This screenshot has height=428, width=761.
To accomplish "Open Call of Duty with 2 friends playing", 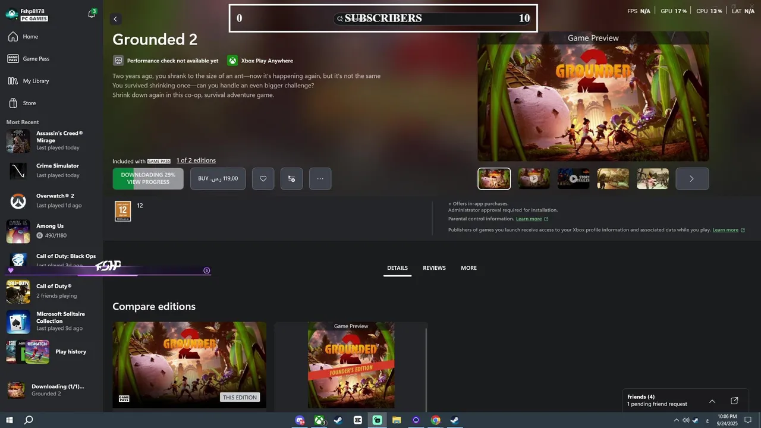I will (x=51, y=291).
